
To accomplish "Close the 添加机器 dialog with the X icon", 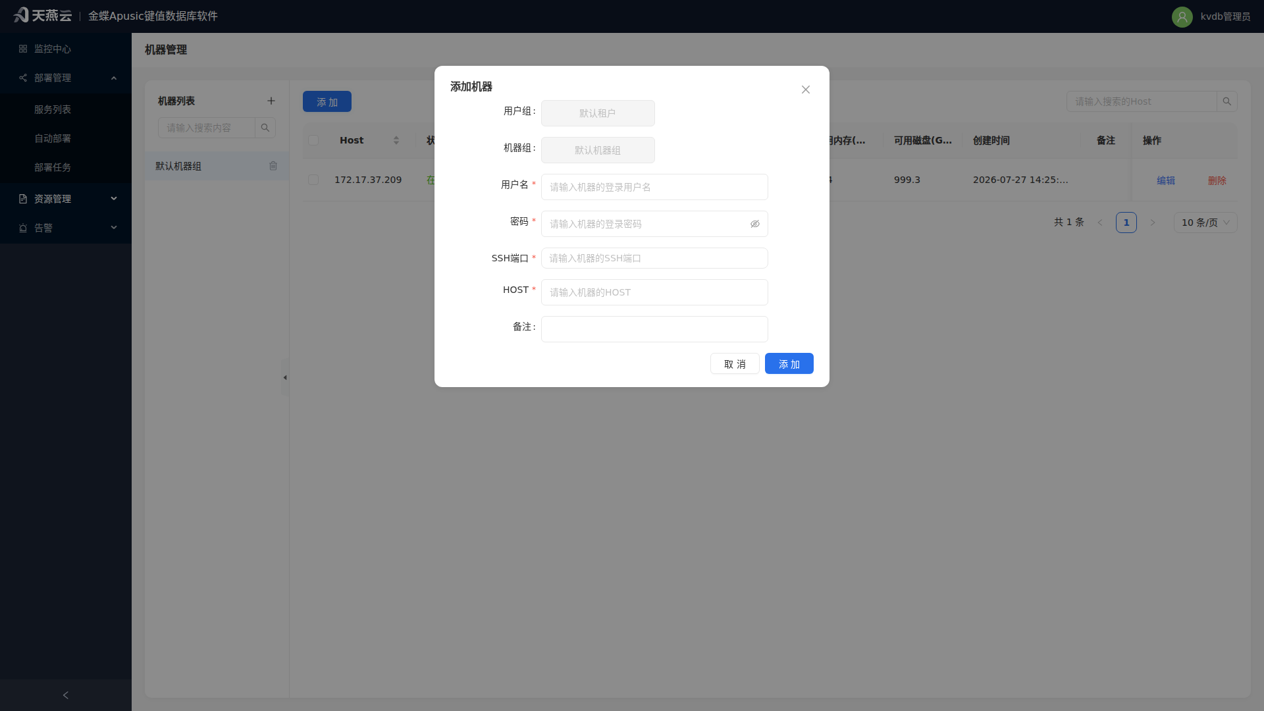I will click(805, 90).
